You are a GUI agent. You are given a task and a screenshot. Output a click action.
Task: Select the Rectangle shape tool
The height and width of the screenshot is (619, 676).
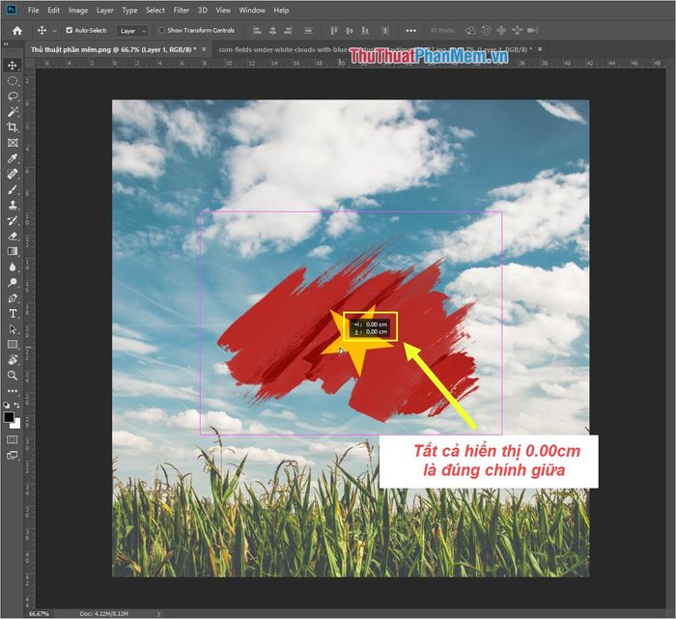(12, 345)
